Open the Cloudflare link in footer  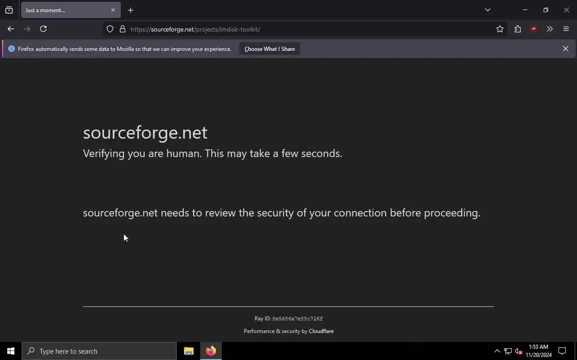[x=321, y=331]
